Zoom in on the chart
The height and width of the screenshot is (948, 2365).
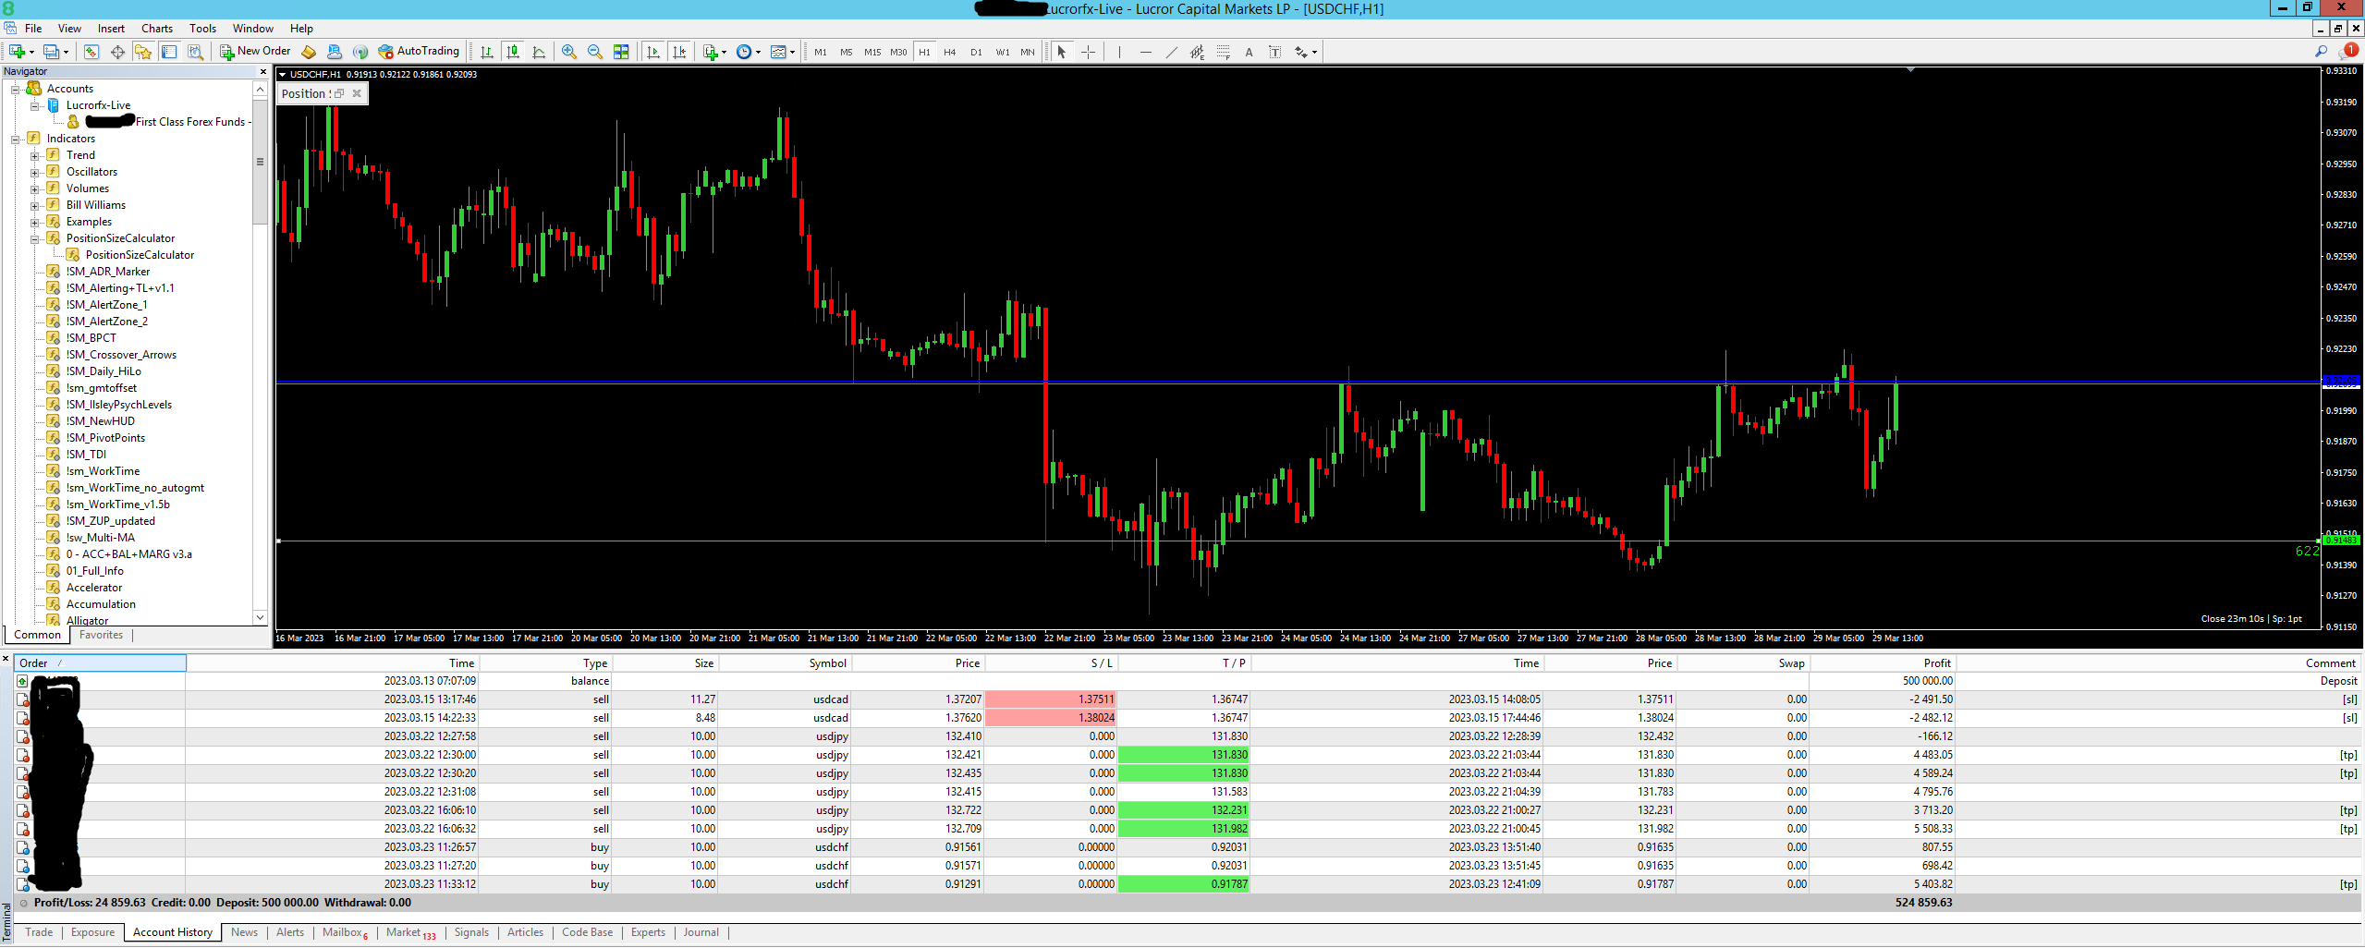pos(569,52)
